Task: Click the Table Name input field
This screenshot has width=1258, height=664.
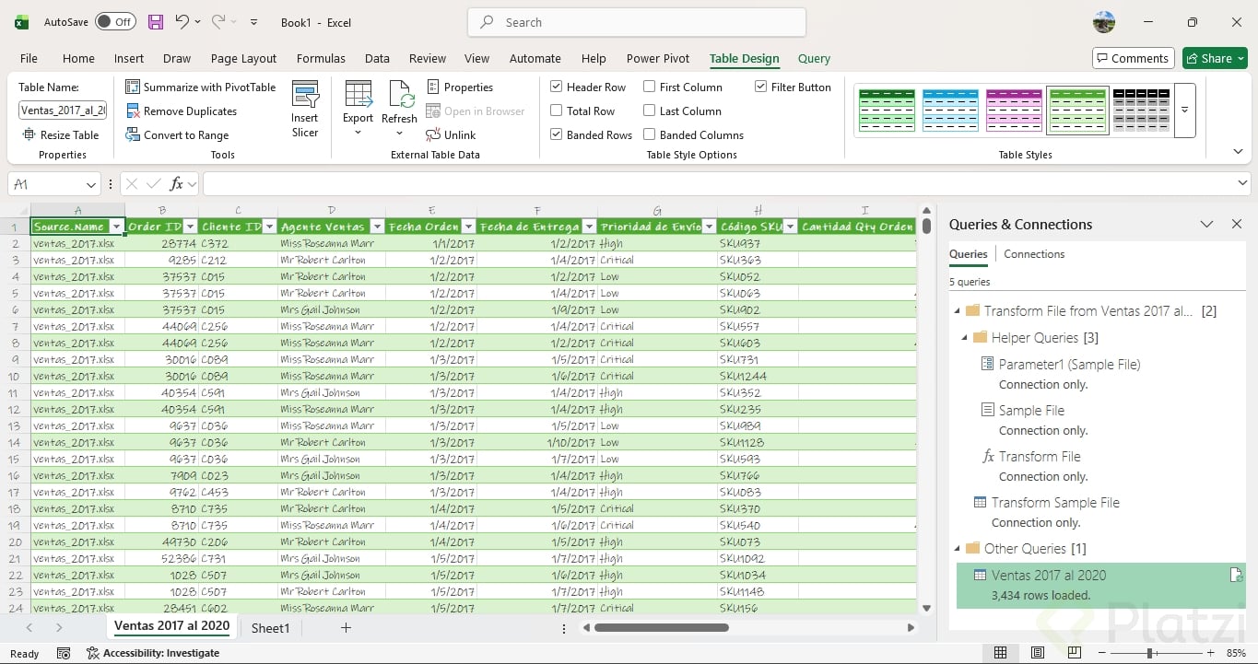Action: click(63, 111)
